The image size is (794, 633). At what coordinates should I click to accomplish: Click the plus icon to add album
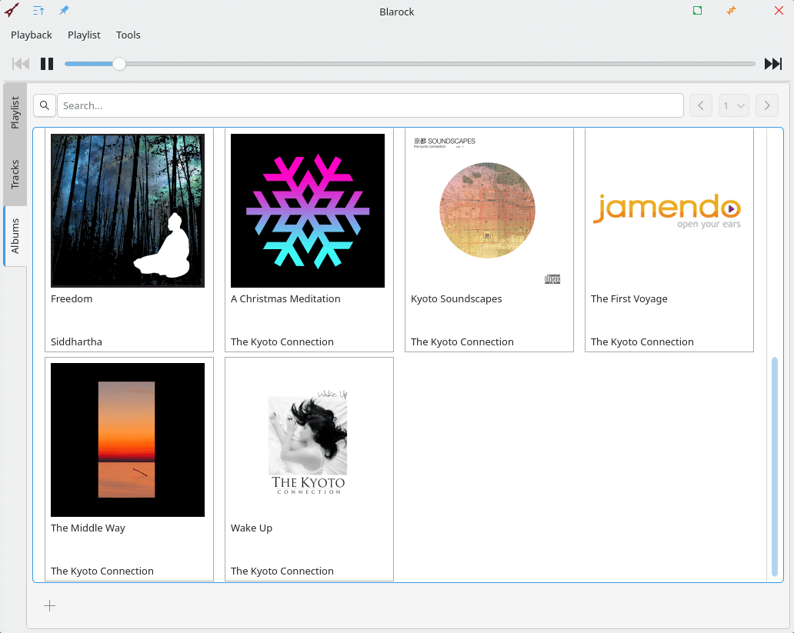click(50, 606)
